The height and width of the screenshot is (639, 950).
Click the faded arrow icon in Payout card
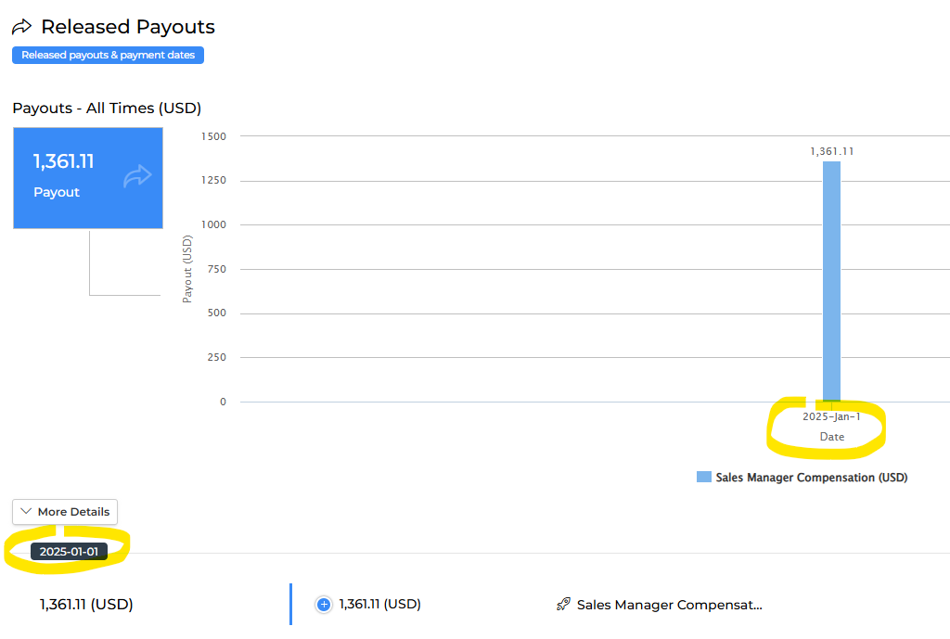click(x=137, y=176)
